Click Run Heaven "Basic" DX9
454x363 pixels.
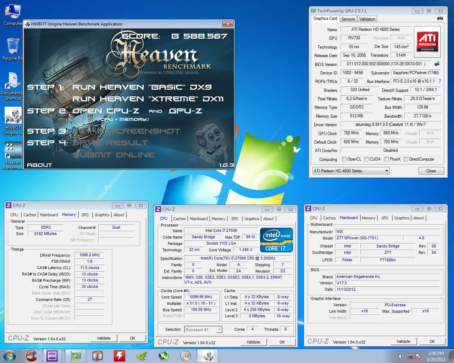(x=142, y=87)
